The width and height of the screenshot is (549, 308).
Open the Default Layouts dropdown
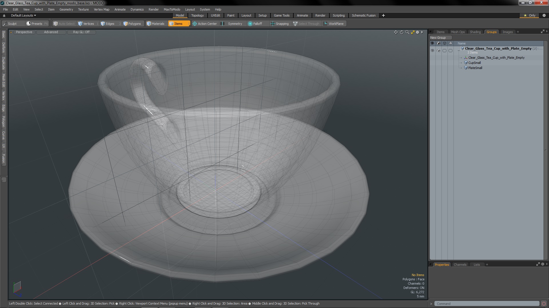pos(23,15)
